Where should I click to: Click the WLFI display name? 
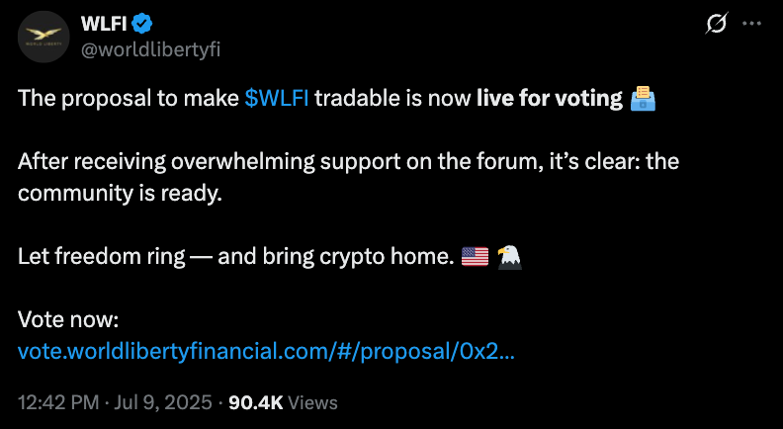(x=104, y=23)
